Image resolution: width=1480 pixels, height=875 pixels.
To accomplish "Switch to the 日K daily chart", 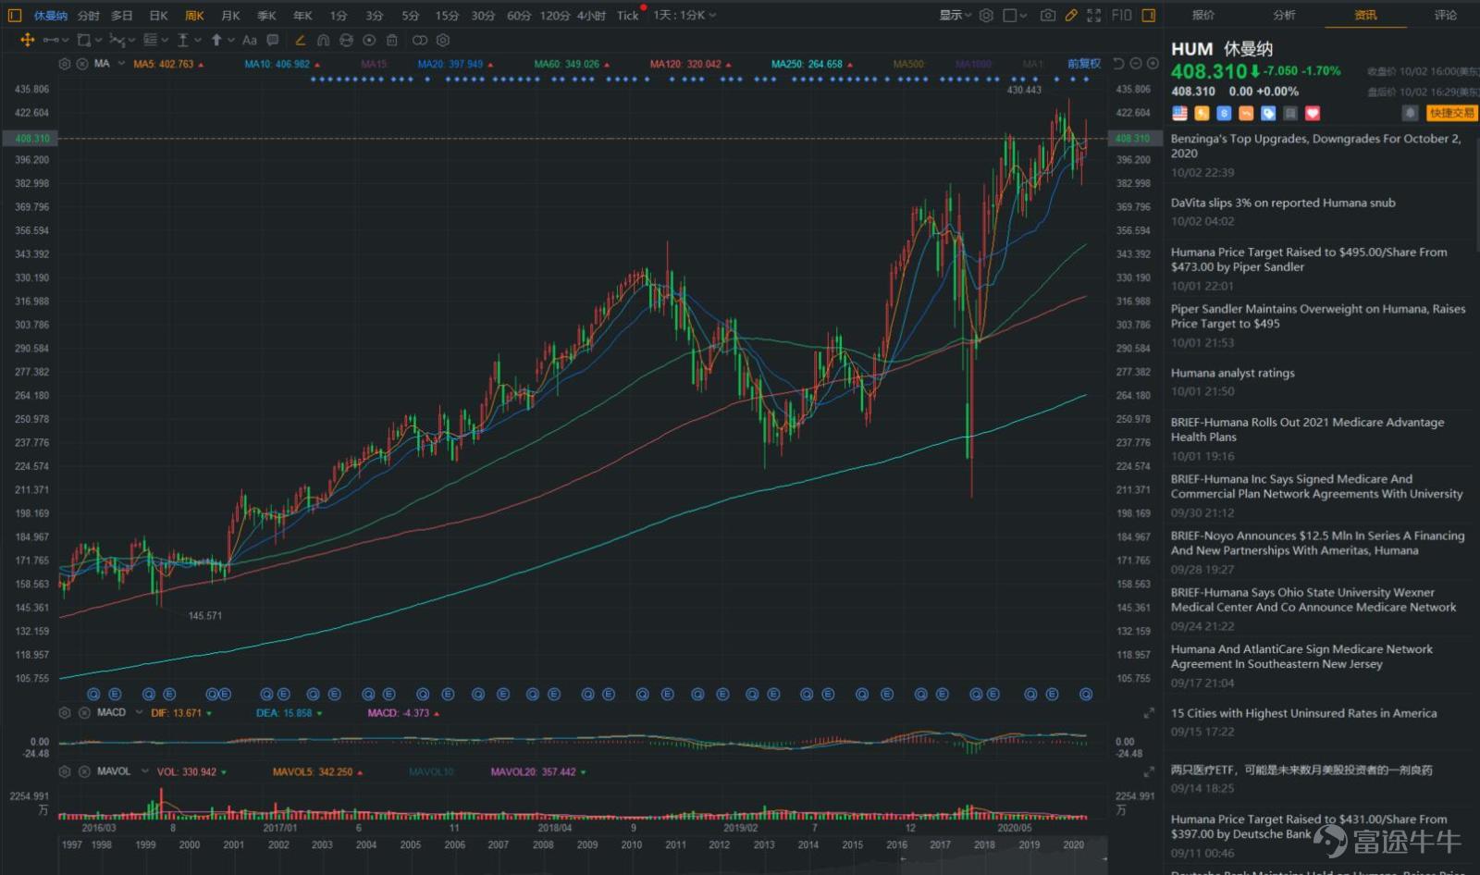I will 158,15.
